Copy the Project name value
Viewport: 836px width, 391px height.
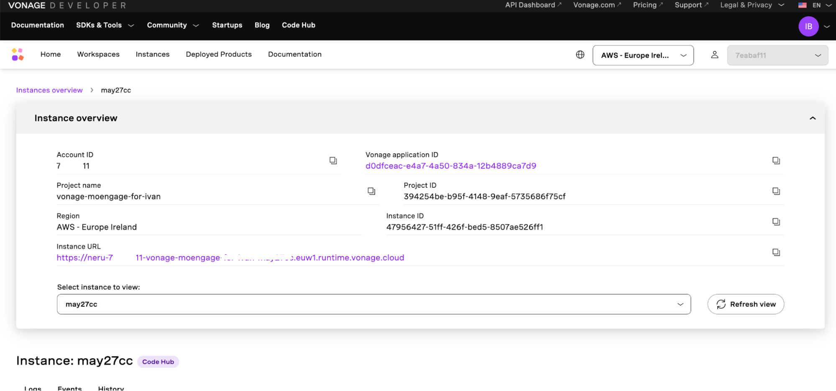pos(371,191)
